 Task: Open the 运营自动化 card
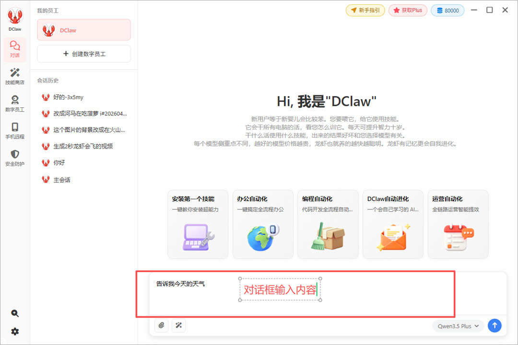coord(458,224)
